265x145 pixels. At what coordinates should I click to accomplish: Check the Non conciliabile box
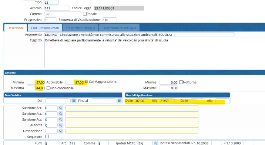(48, 88)
